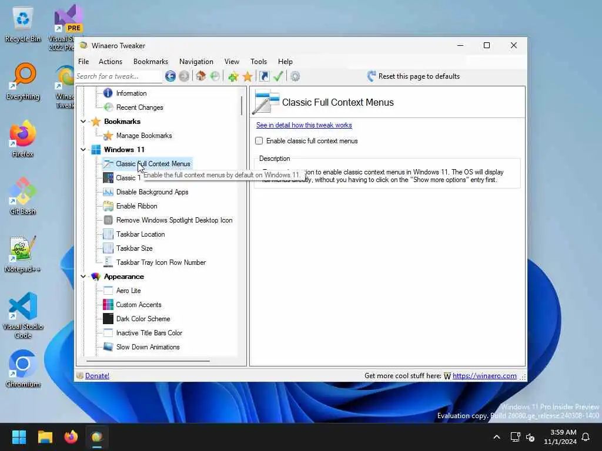The image size is (602, 451).
Task: Click the Information tree icon
Action: click(x=108, y=93)
